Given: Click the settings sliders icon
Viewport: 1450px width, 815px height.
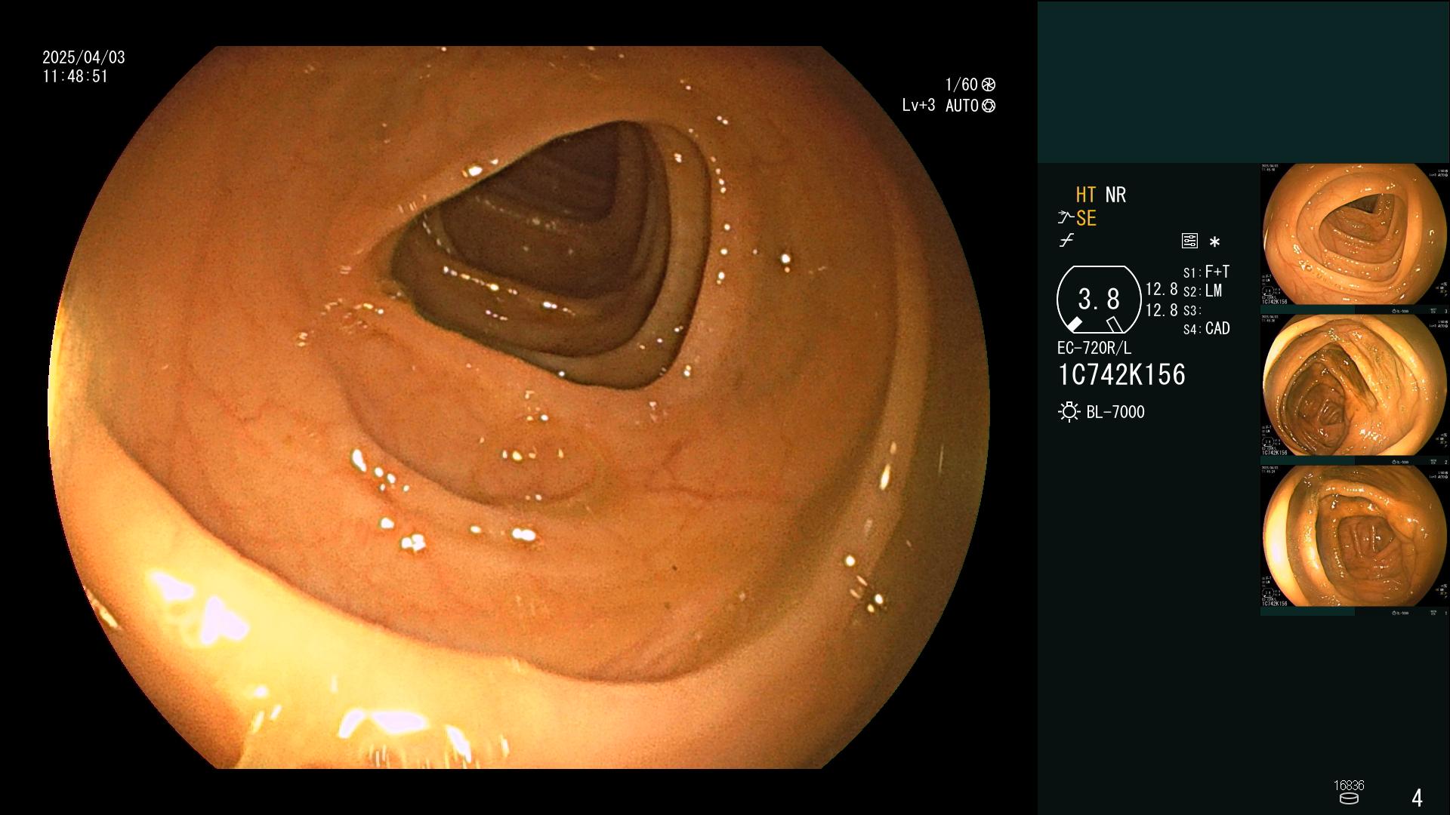Looking at the screenshot, I should [x=1189, y=241].
